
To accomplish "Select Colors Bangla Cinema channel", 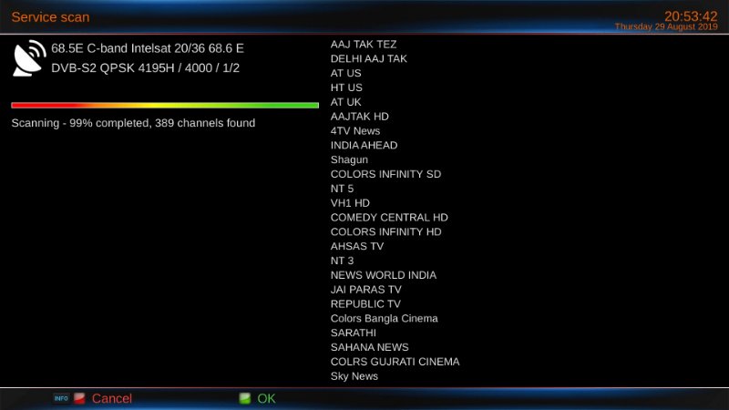I will (384, 318).
